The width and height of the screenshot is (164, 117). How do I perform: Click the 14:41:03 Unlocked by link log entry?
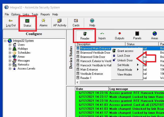tap(120, 109)
